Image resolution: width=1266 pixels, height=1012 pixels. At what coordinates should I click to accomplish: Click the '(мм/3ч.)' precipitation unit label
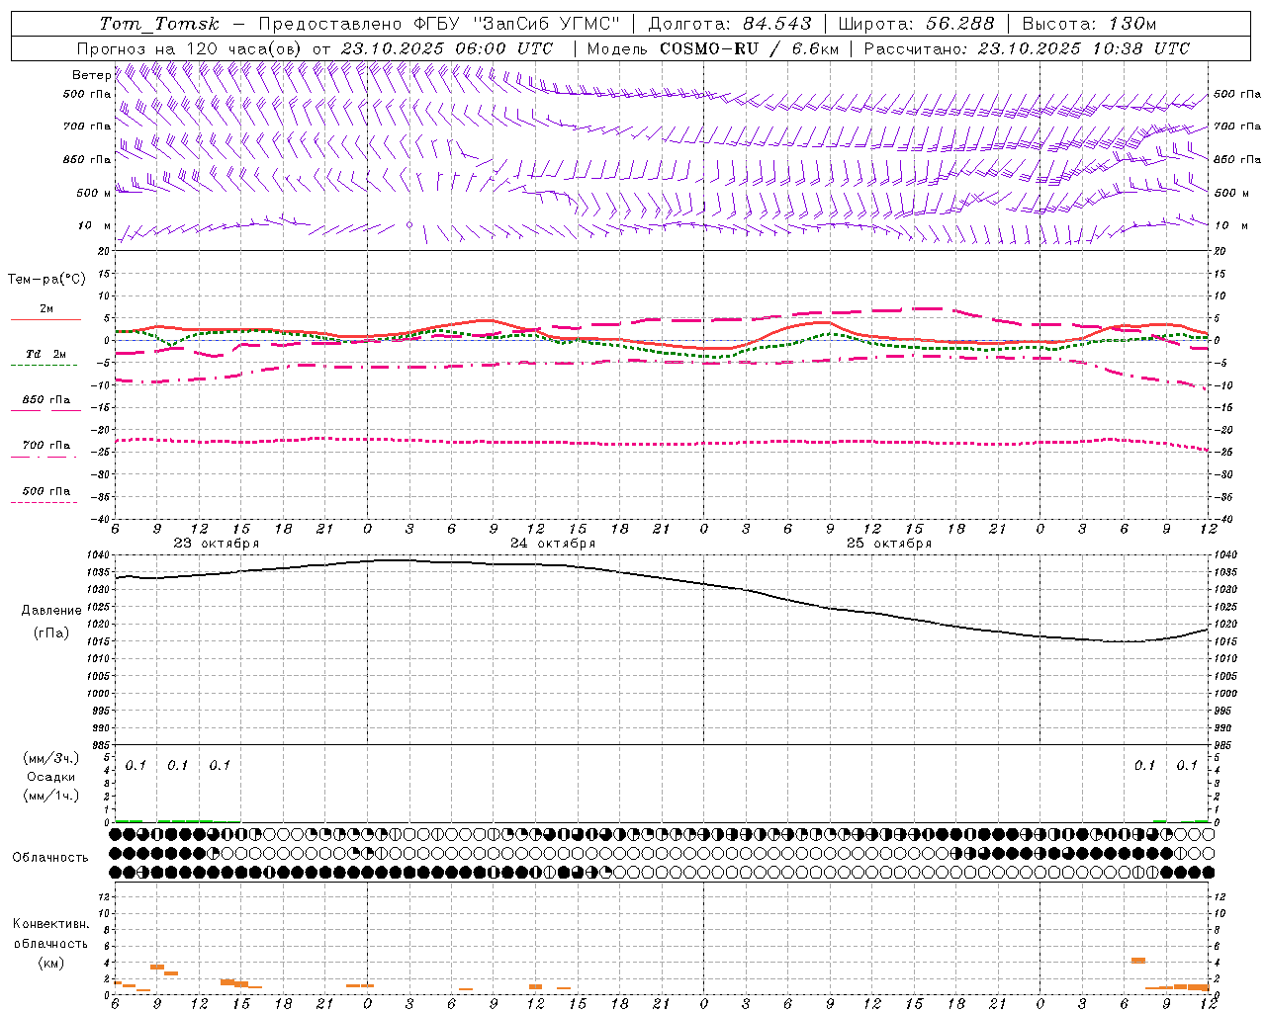tap(51, 759)
